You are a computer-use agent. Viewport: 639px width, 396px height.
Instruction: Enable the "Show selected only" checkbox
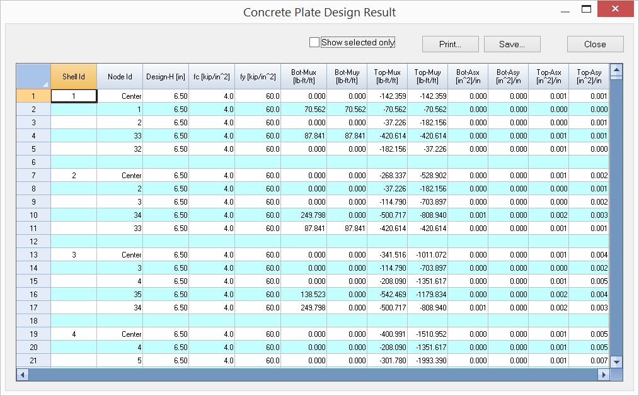pos(313,42)
